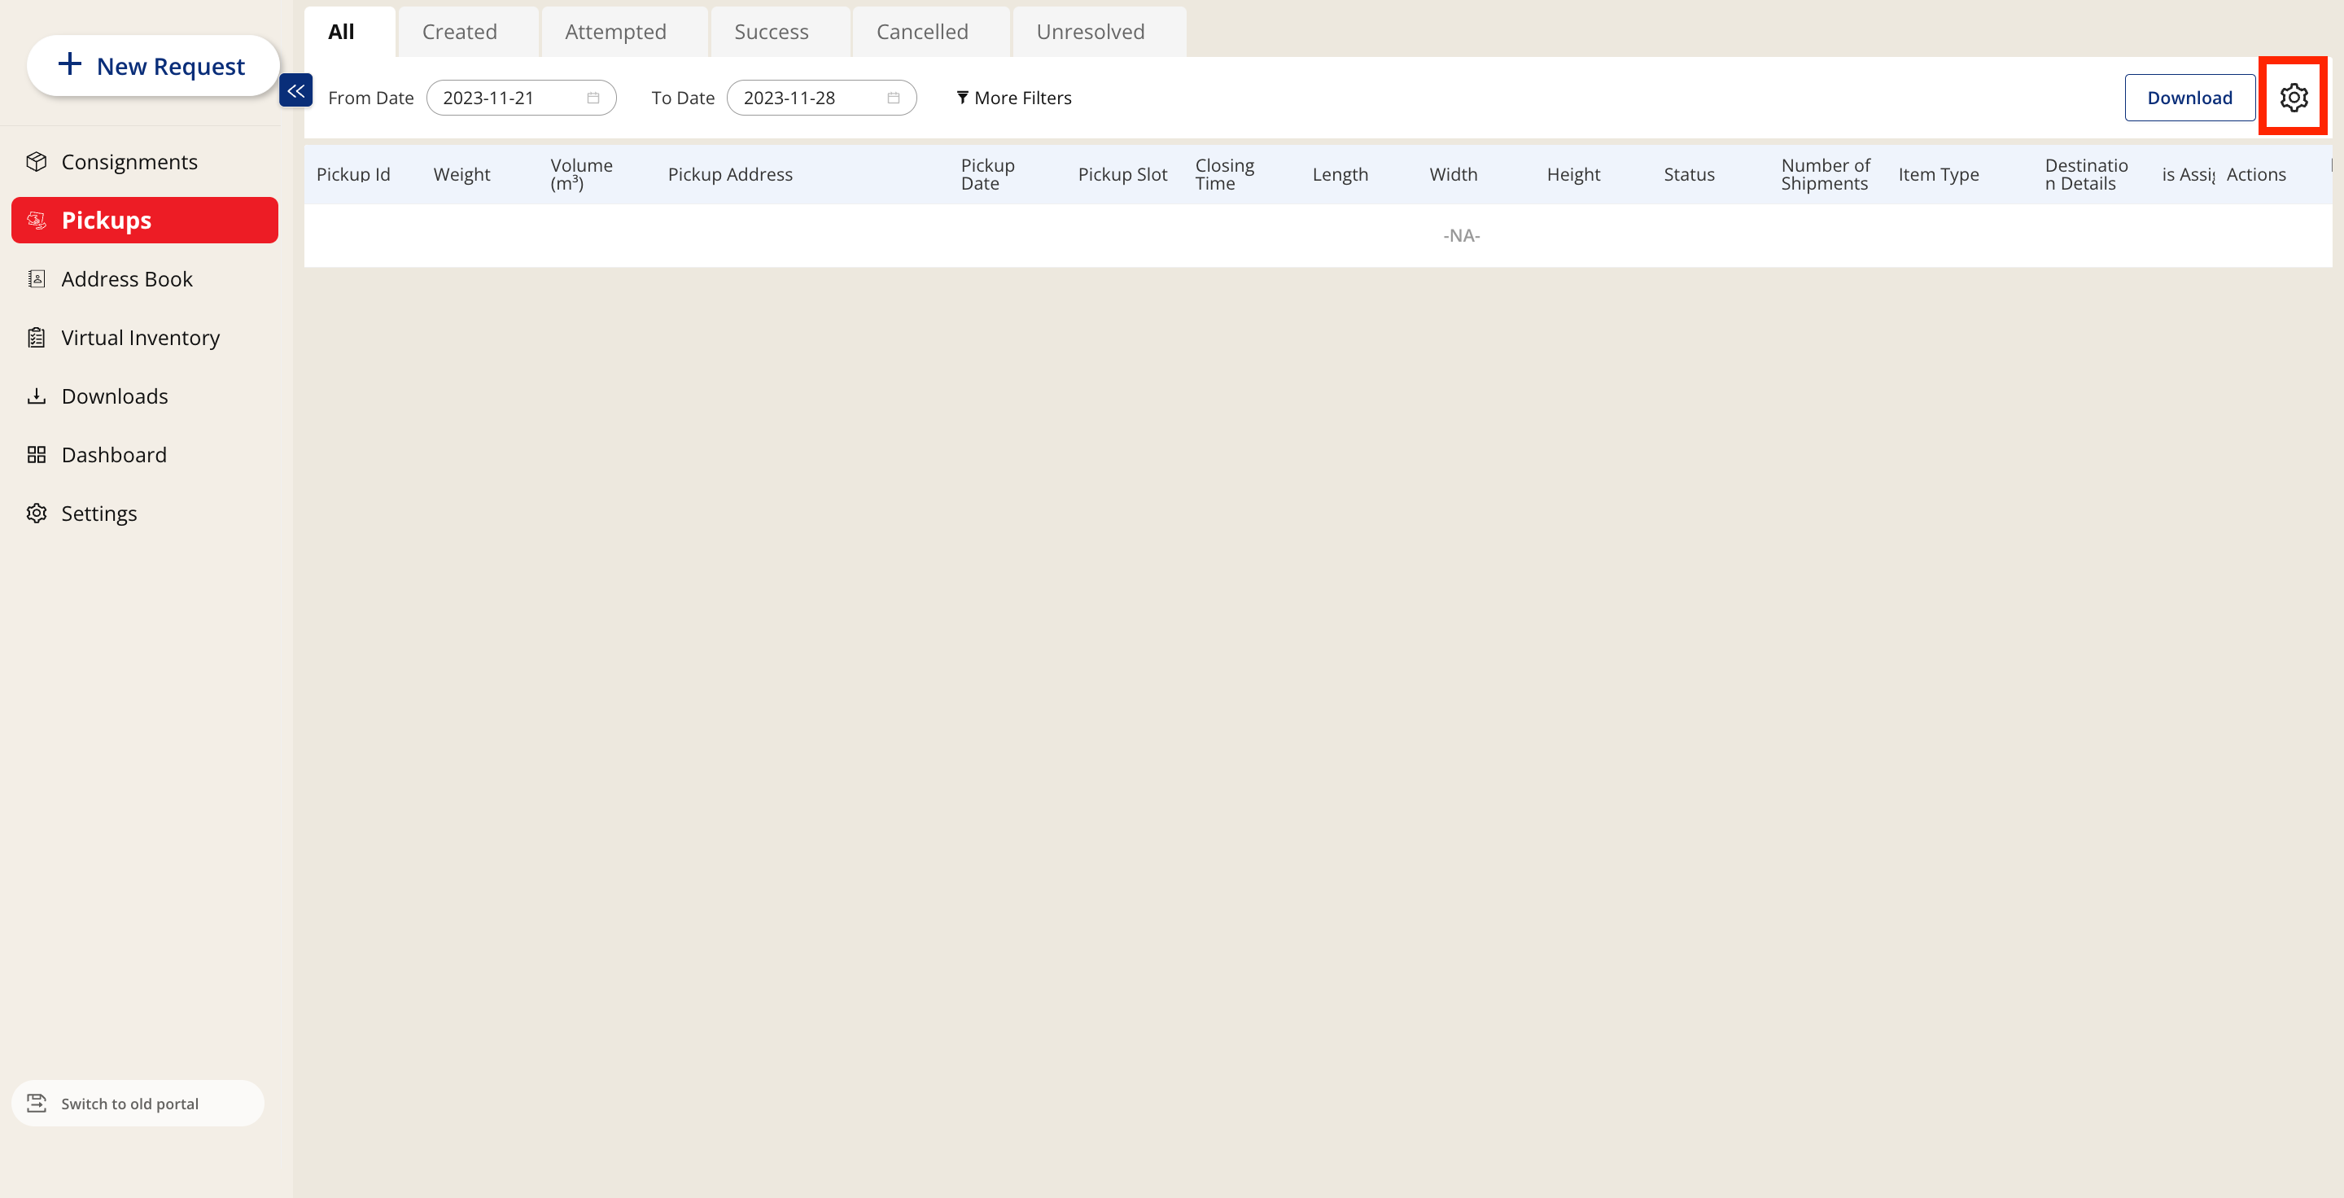
Task: Open Virtual Inventory clipboard icon
Action: click(37, 338)
